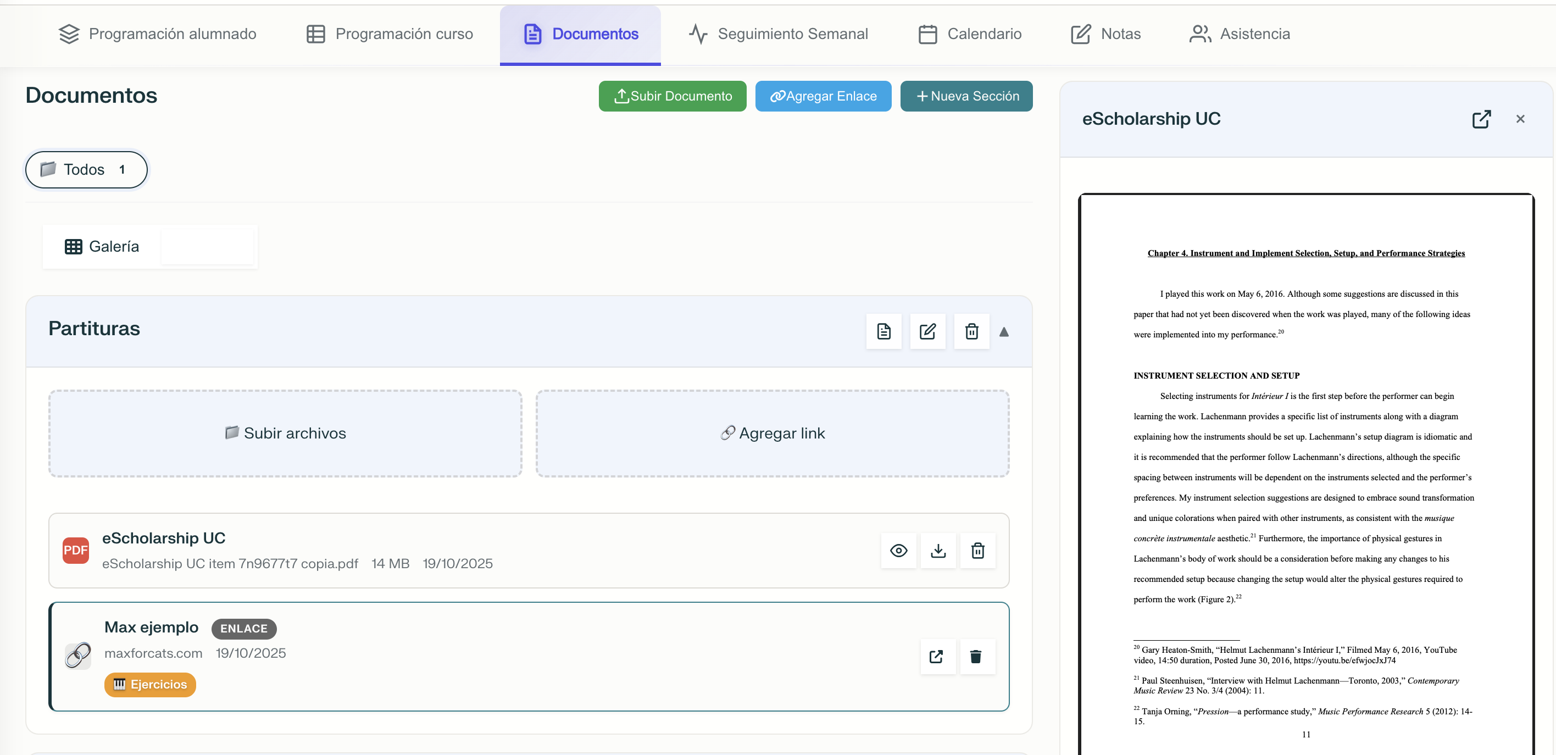Edit the Partituras section with pencil icon
Screen dimensions: 1556x755
click(928, 331)
